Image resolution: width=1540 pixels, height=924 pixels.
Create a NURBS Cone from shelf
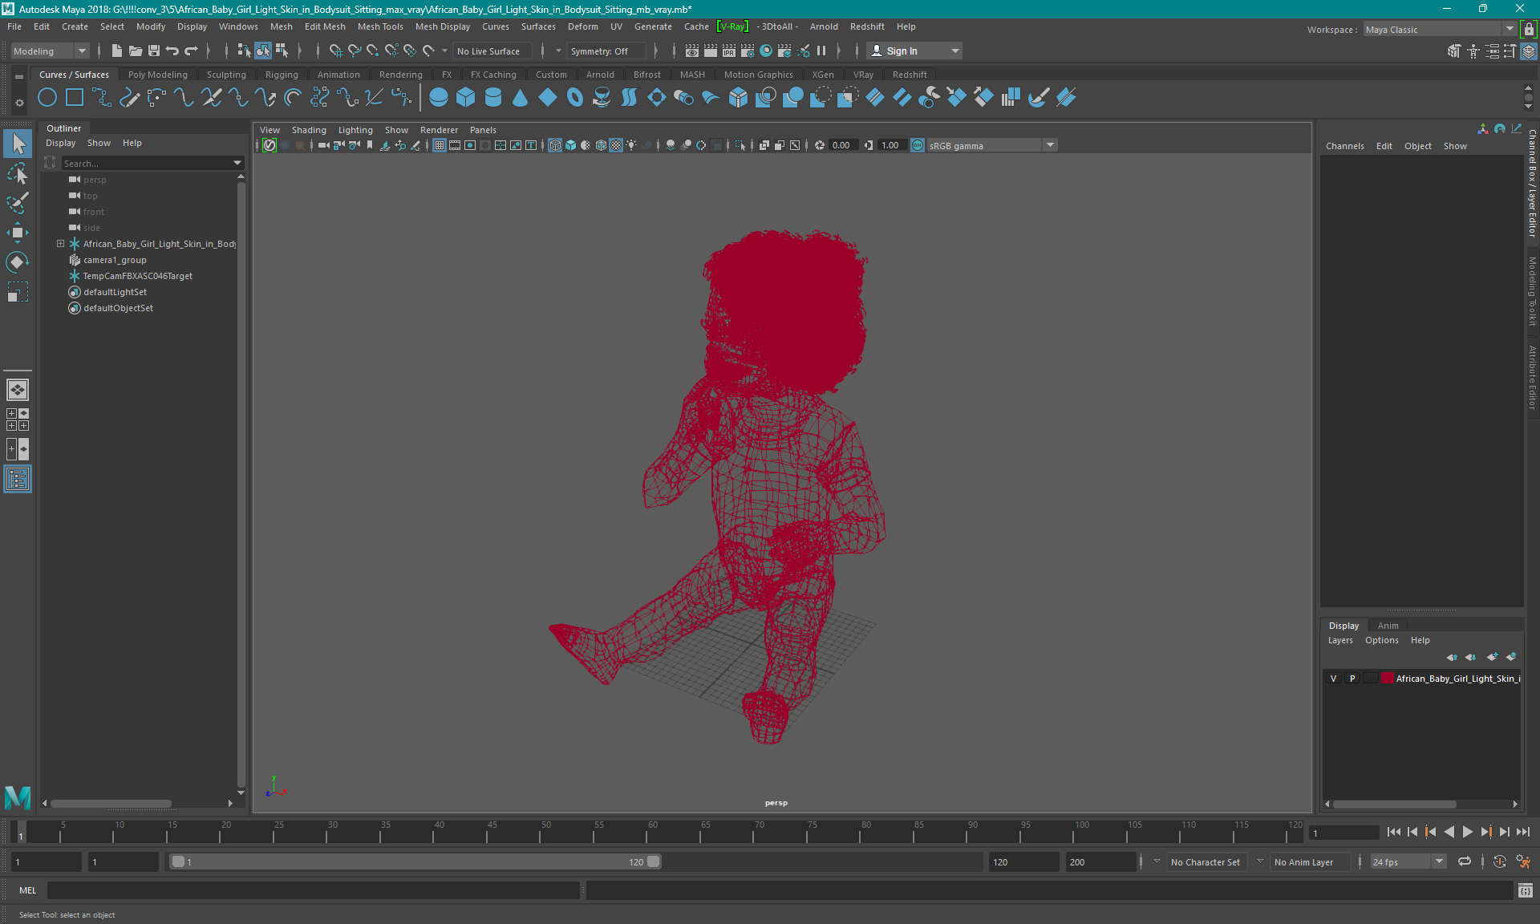click(521, 98)
